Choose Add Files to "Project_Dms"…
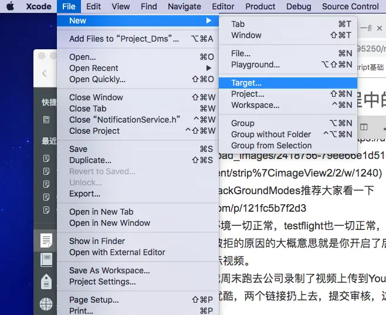 tap(138, 39)
